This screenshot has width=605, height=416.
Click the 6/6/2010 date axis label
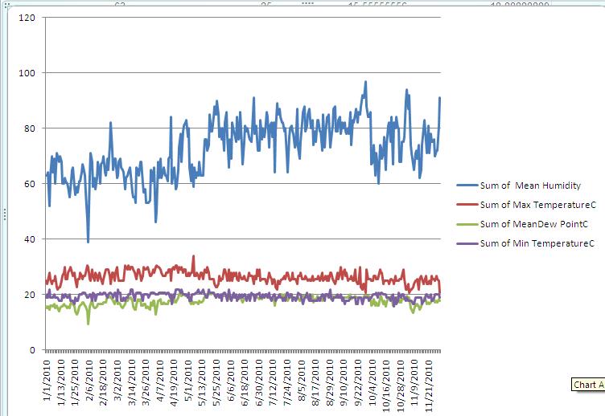(x=230, y=381)
